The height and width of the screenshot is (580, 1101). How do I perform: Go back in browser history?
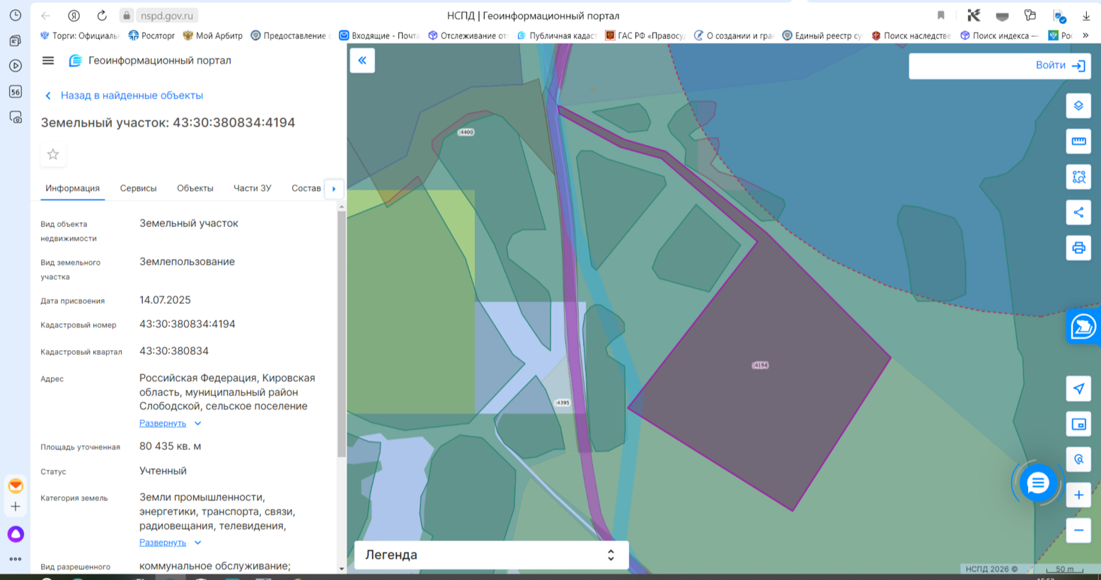(45, 16)
